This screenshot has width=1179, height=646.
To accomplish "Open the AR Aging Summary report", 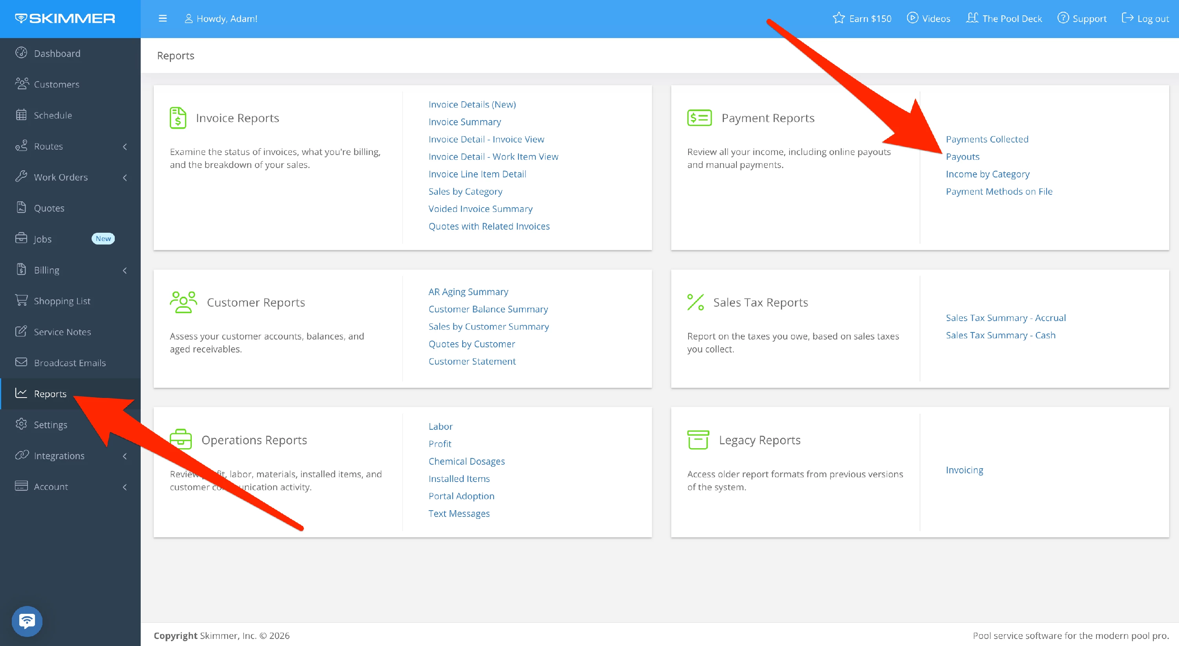I will tap(468, 292).
